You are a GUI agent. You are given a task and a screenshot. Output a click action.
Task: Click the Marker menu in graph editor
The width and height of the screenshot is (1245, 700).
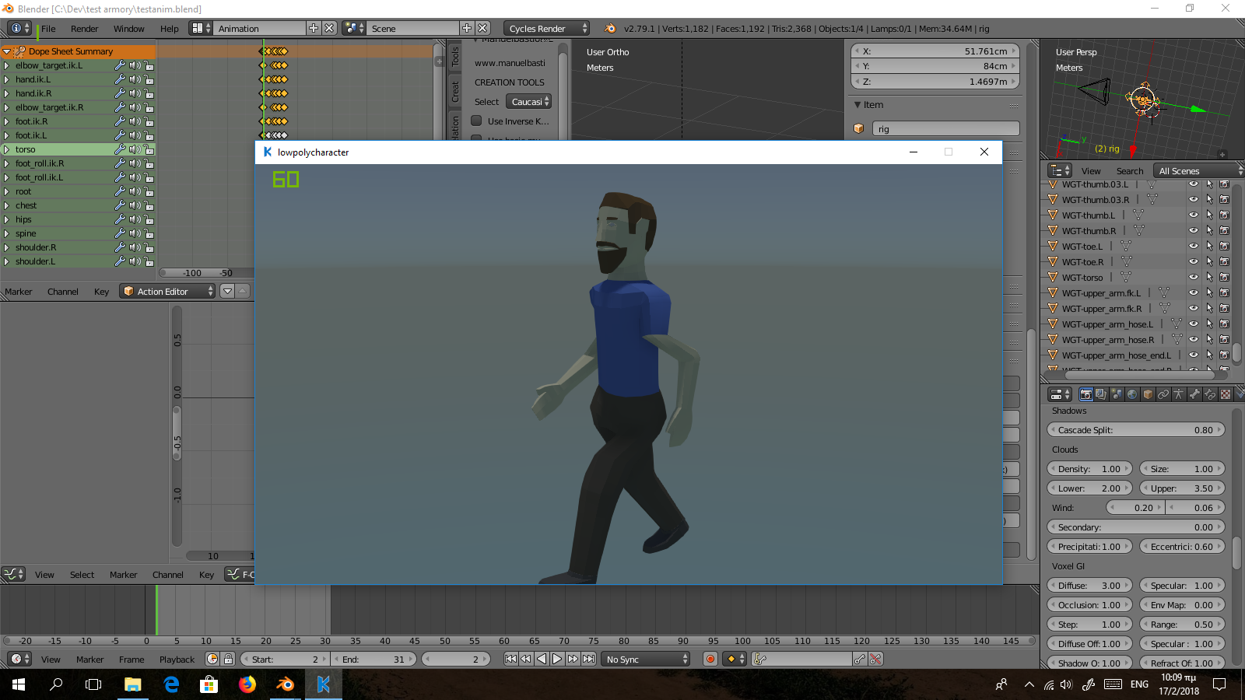pos(123,575)
